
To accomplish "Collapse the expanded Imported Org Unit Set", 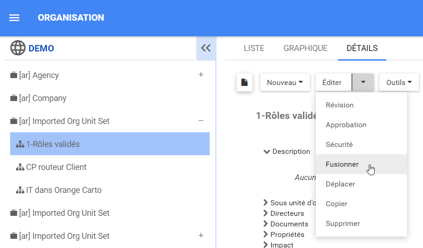I will [200, 121].
